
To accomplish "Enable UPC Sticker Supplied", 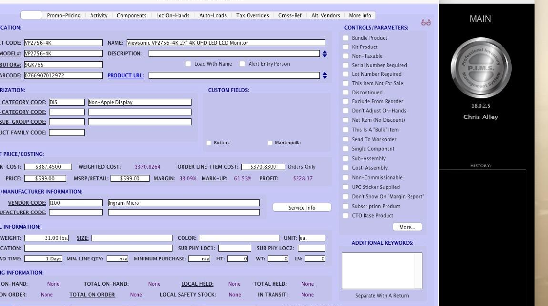I will click(x=346, y=187).
